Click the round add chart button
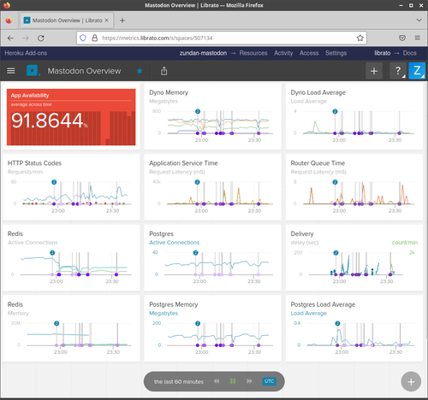The image size is (428, 400). (411, 382)
